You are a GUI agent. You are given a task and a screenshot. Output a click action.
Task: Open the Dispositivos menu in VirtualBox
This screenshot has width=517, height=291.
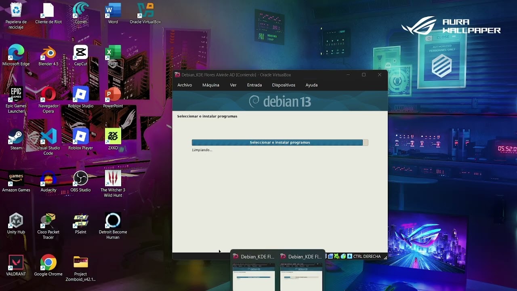[x=284, y=85]
